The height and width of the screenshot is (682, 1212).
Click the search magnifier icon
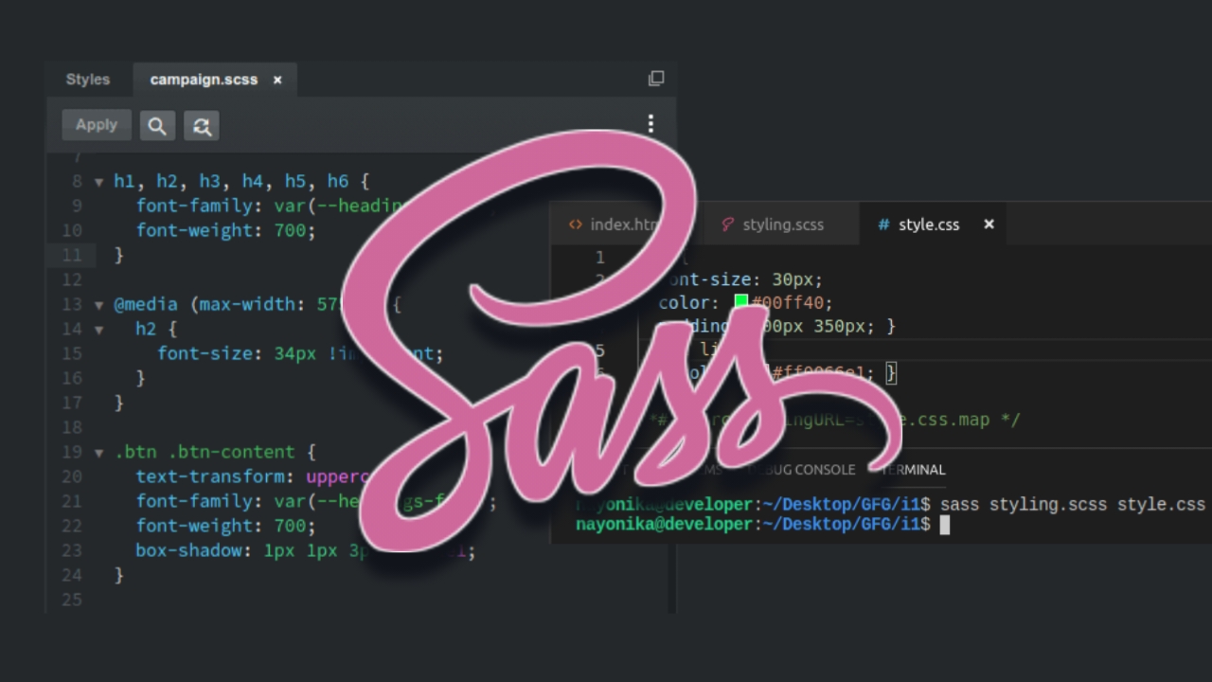click(157, 126)
